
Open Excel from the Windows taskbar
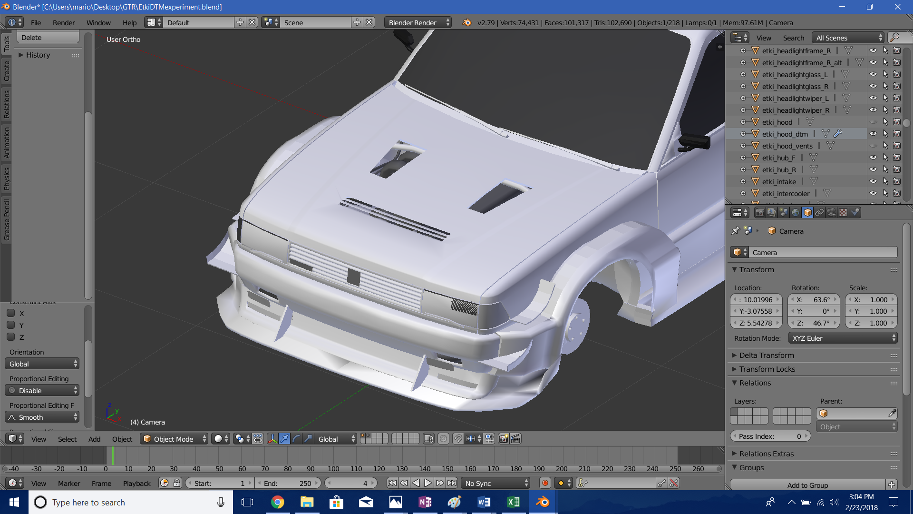point(514,502)
